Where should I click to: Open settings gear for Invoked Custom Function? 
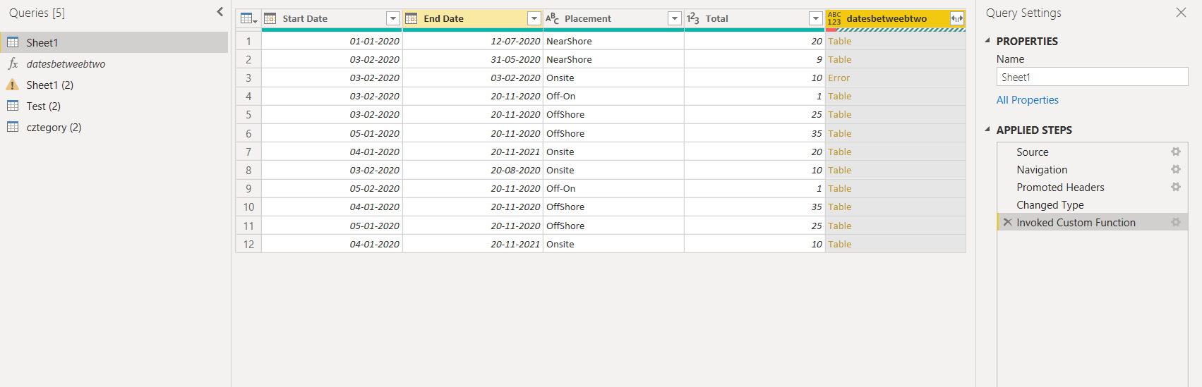[x=1175, y=222]
